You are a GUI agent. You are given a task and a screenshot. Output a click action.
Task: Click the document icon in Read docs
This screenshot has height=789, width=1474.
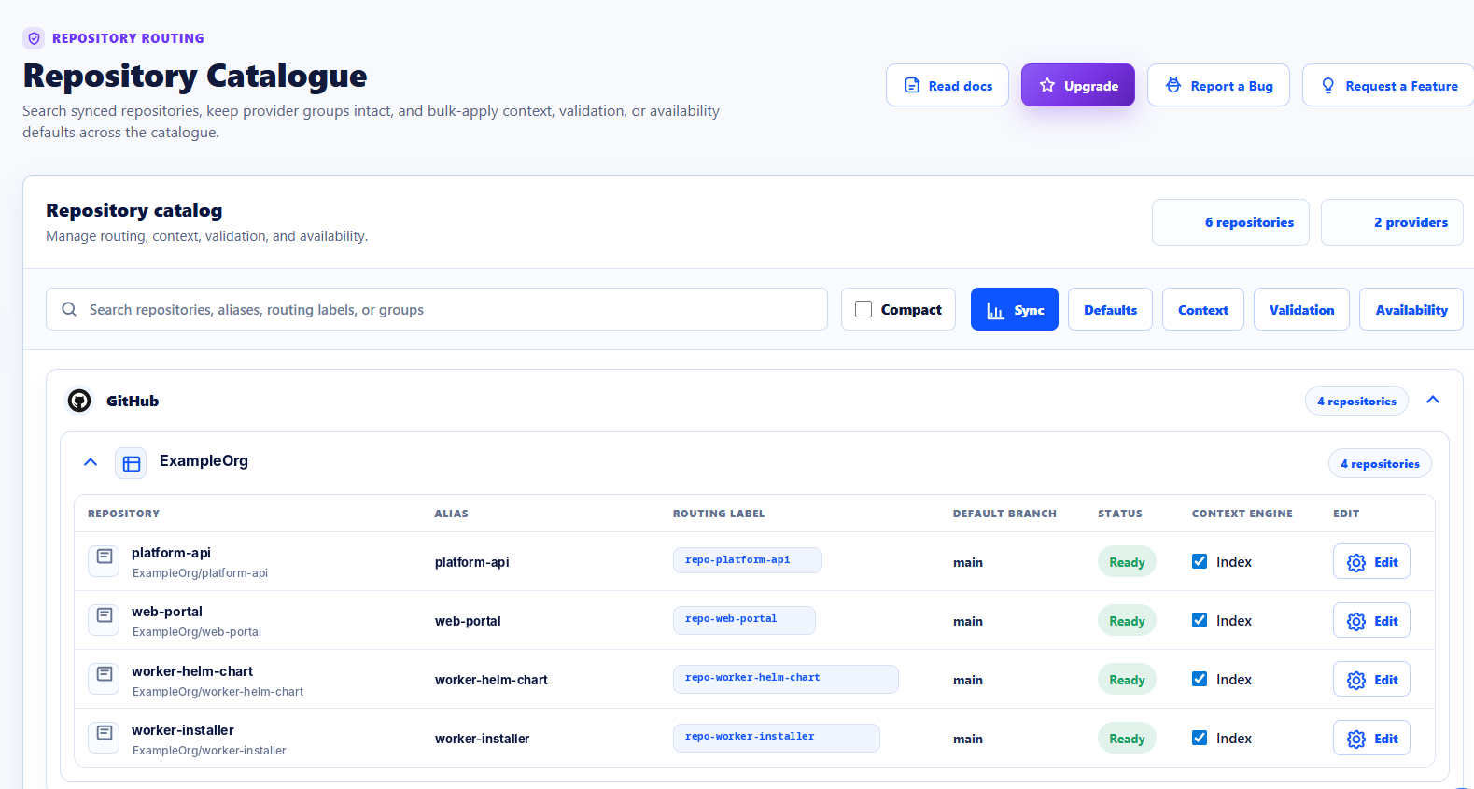[912, 86]
